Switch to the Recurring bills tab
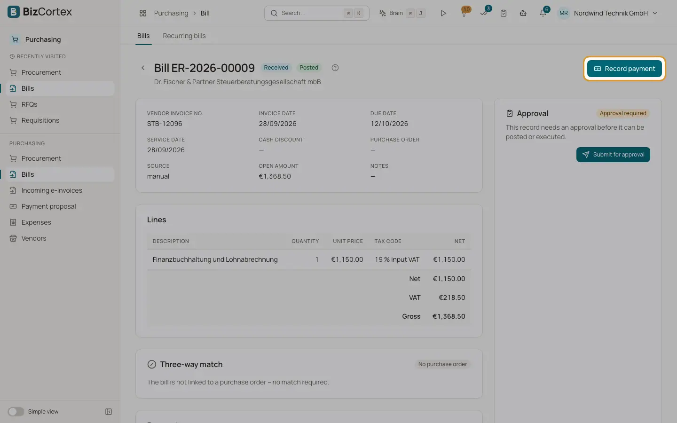The image size is (677, 423). pyautogui.click(x=184, y=36)
